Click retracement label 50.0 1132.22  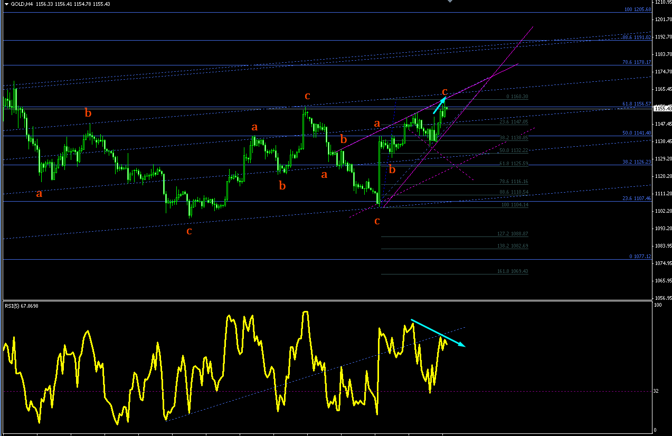(514, 150)
